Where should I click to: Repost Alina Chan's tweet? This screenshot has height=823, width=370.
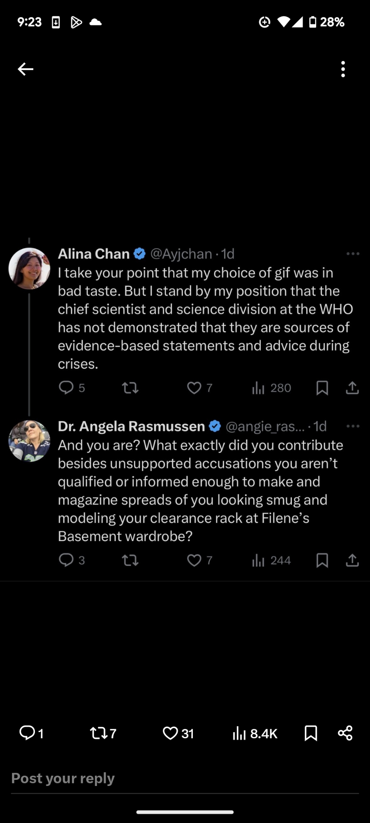click(x=130, y=388)
